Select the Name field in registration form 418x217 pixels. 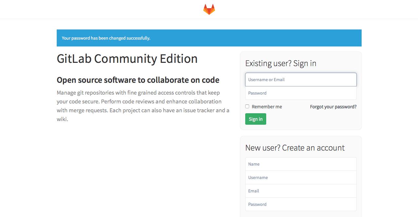point(301,164)
